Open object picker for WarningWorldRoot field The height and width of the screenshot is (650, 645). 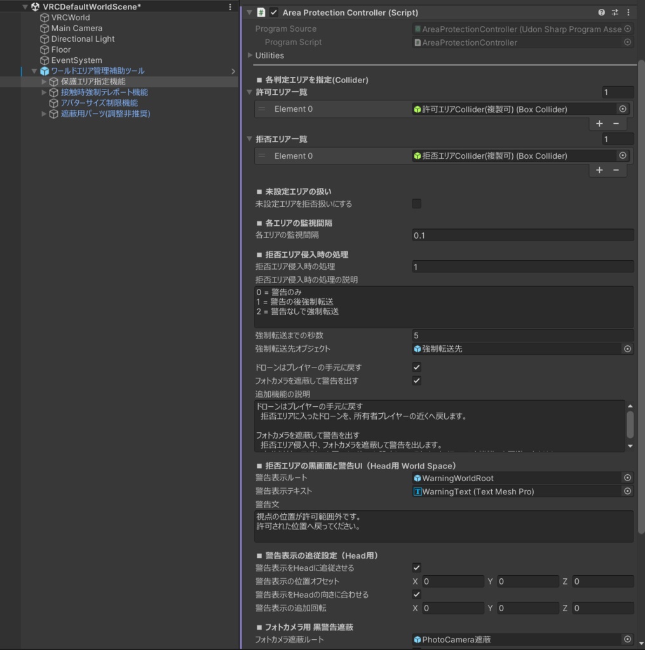coord(627,478)
